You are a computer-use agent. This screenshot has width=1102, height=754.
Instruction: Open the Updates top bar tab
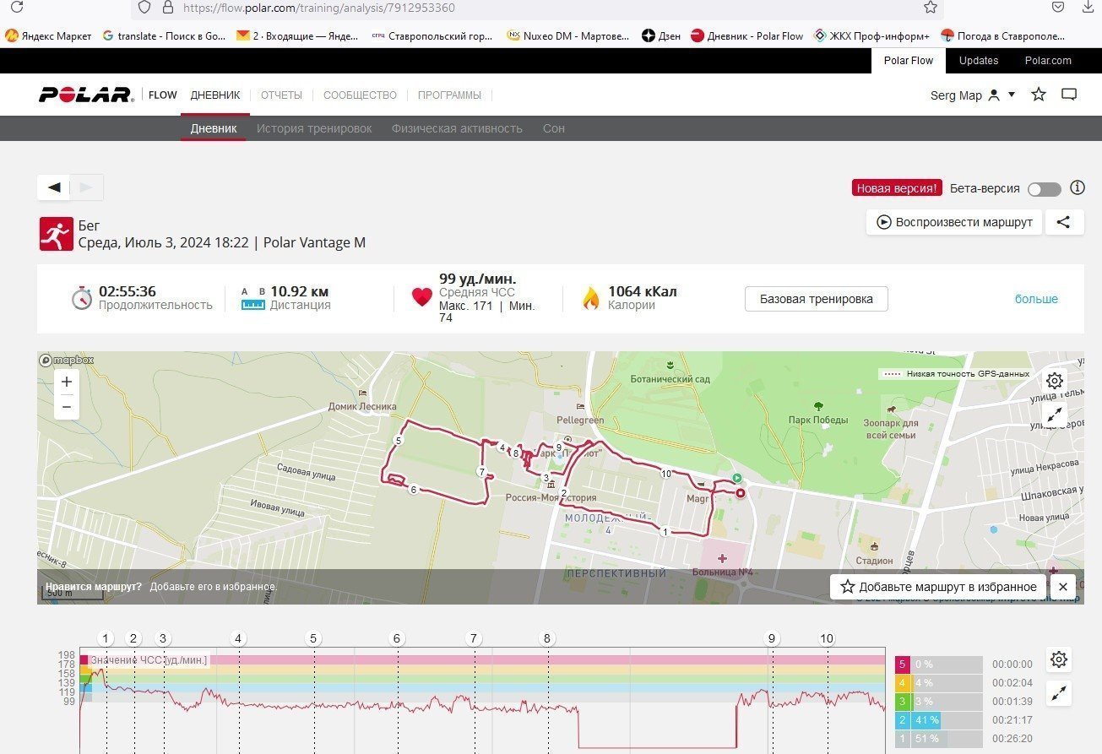coord(979,61)
